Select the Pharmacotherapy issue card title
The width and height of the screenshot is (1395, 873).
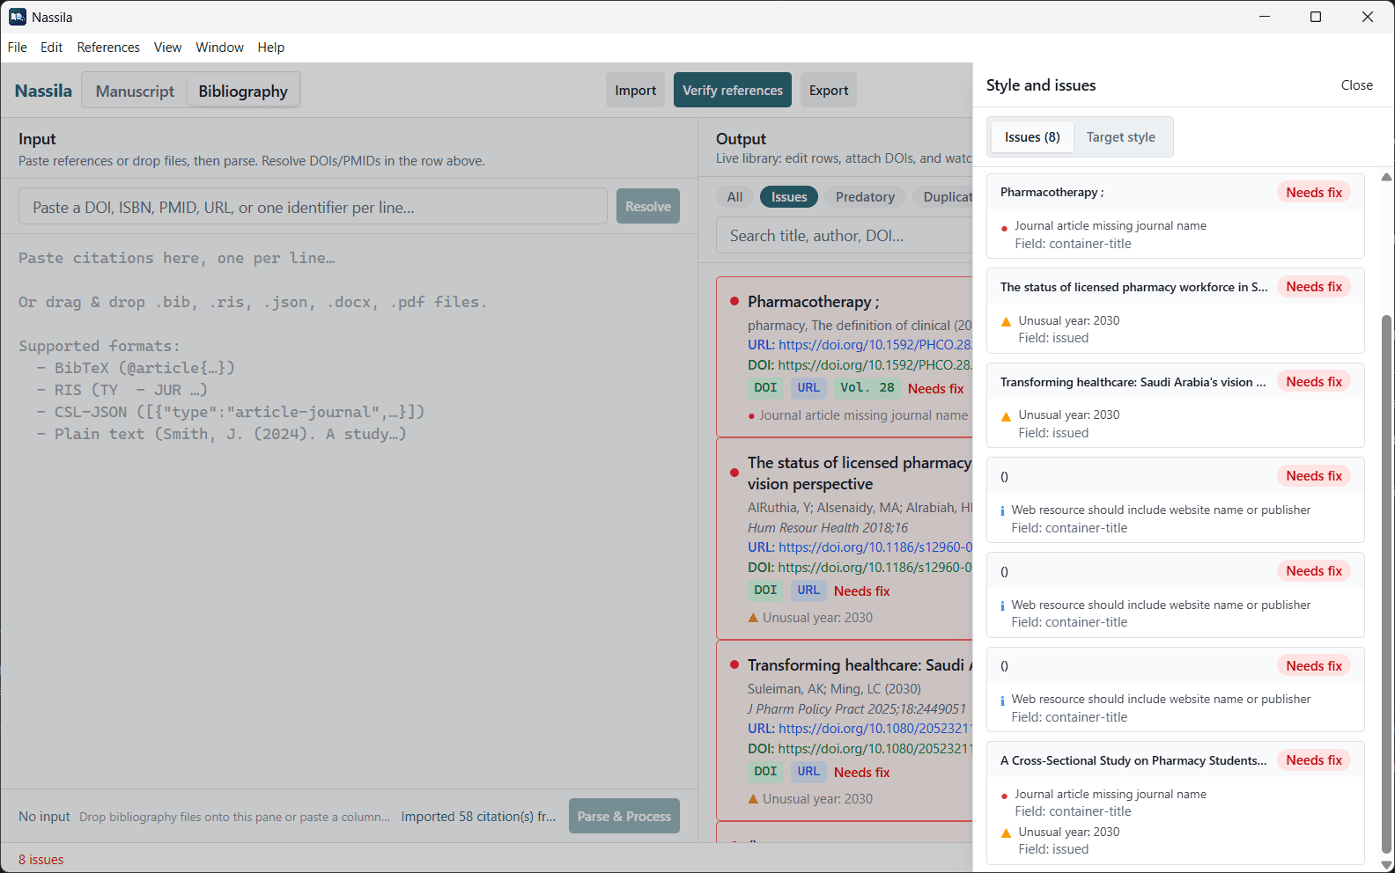click(1052, 193)
